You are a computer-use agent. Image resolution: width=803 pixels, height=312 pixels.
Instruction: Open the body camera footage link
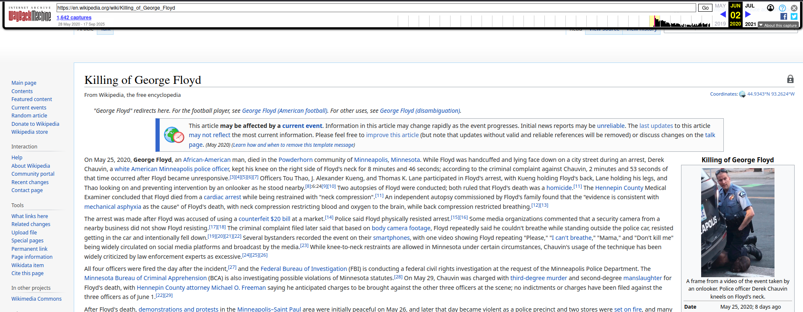pyautogui.click(x=401, y=228)
